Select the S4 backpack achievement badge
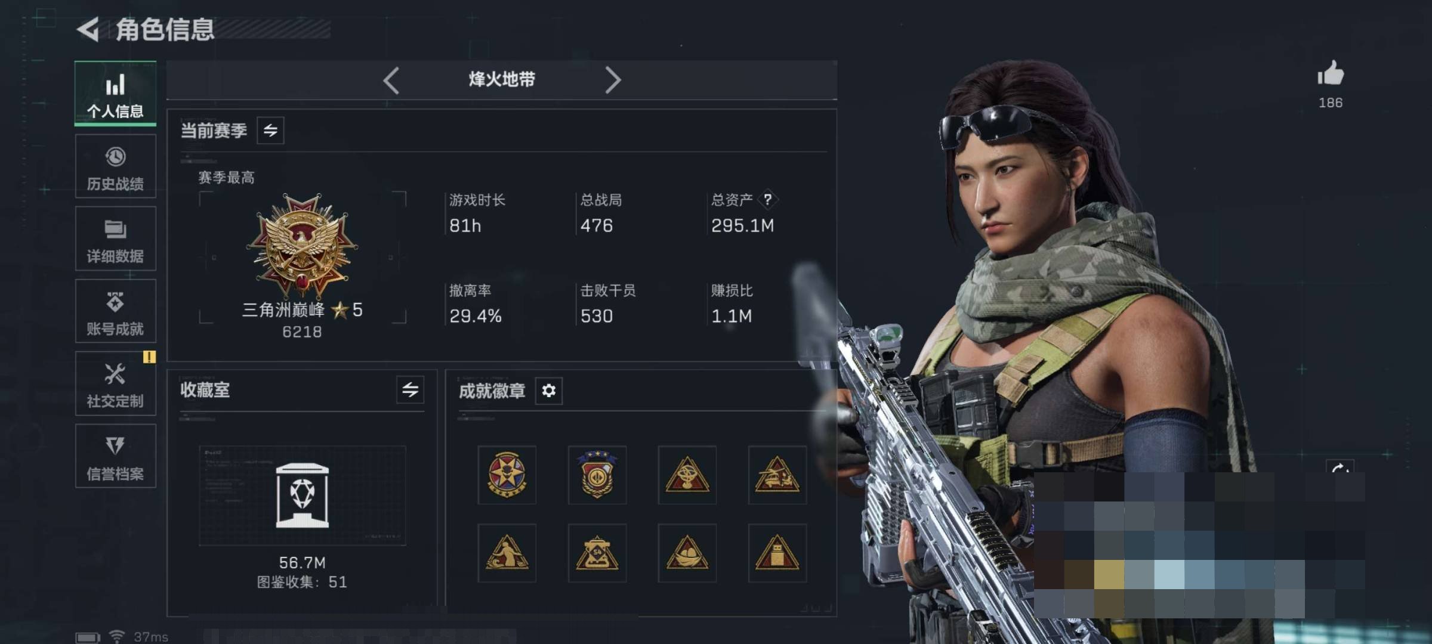 (597, 553)
